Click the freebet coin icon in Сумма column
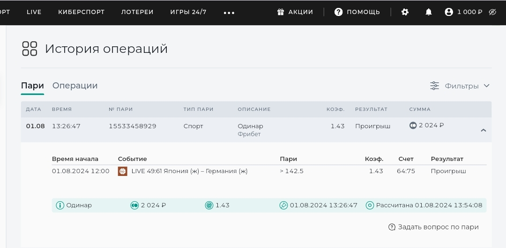The height and width of the screenshot is (248, 506). point(413,125)
